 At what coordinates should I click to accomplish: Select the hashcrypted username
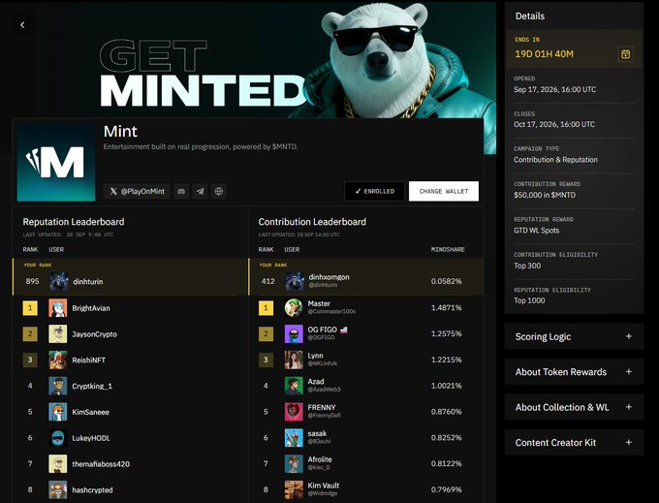(x=92, y=490)
